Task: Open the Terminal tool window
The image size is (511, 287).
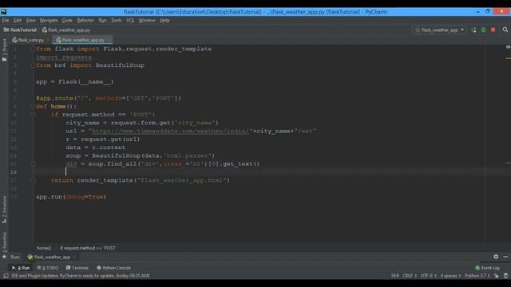Action: point(77,268)
